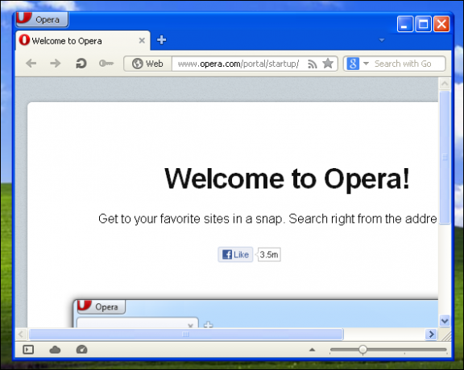Open the password wand key icon
This screenshot has width=464, height=370.
pos(106,64)
